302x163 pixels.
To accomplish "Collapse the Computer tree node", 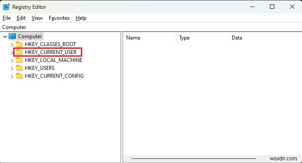I will (x=5, y=36).
